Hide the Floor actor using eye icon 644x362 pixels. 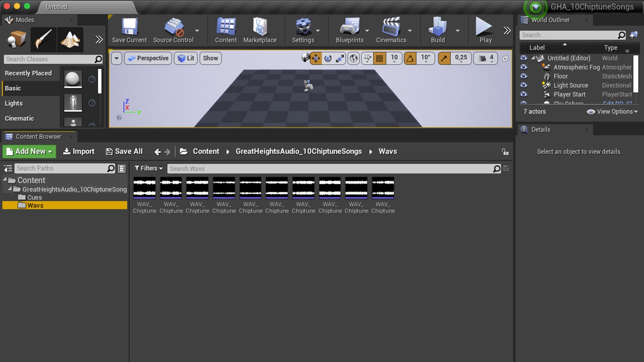point(523,76)
